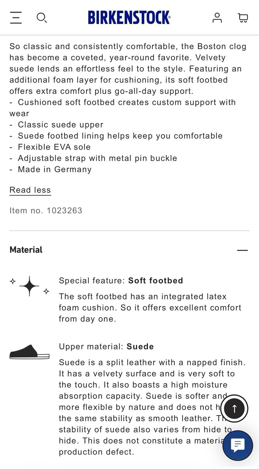Tap the scroll-to-top arrow button
259x469 pixels.
pos(234,408)
